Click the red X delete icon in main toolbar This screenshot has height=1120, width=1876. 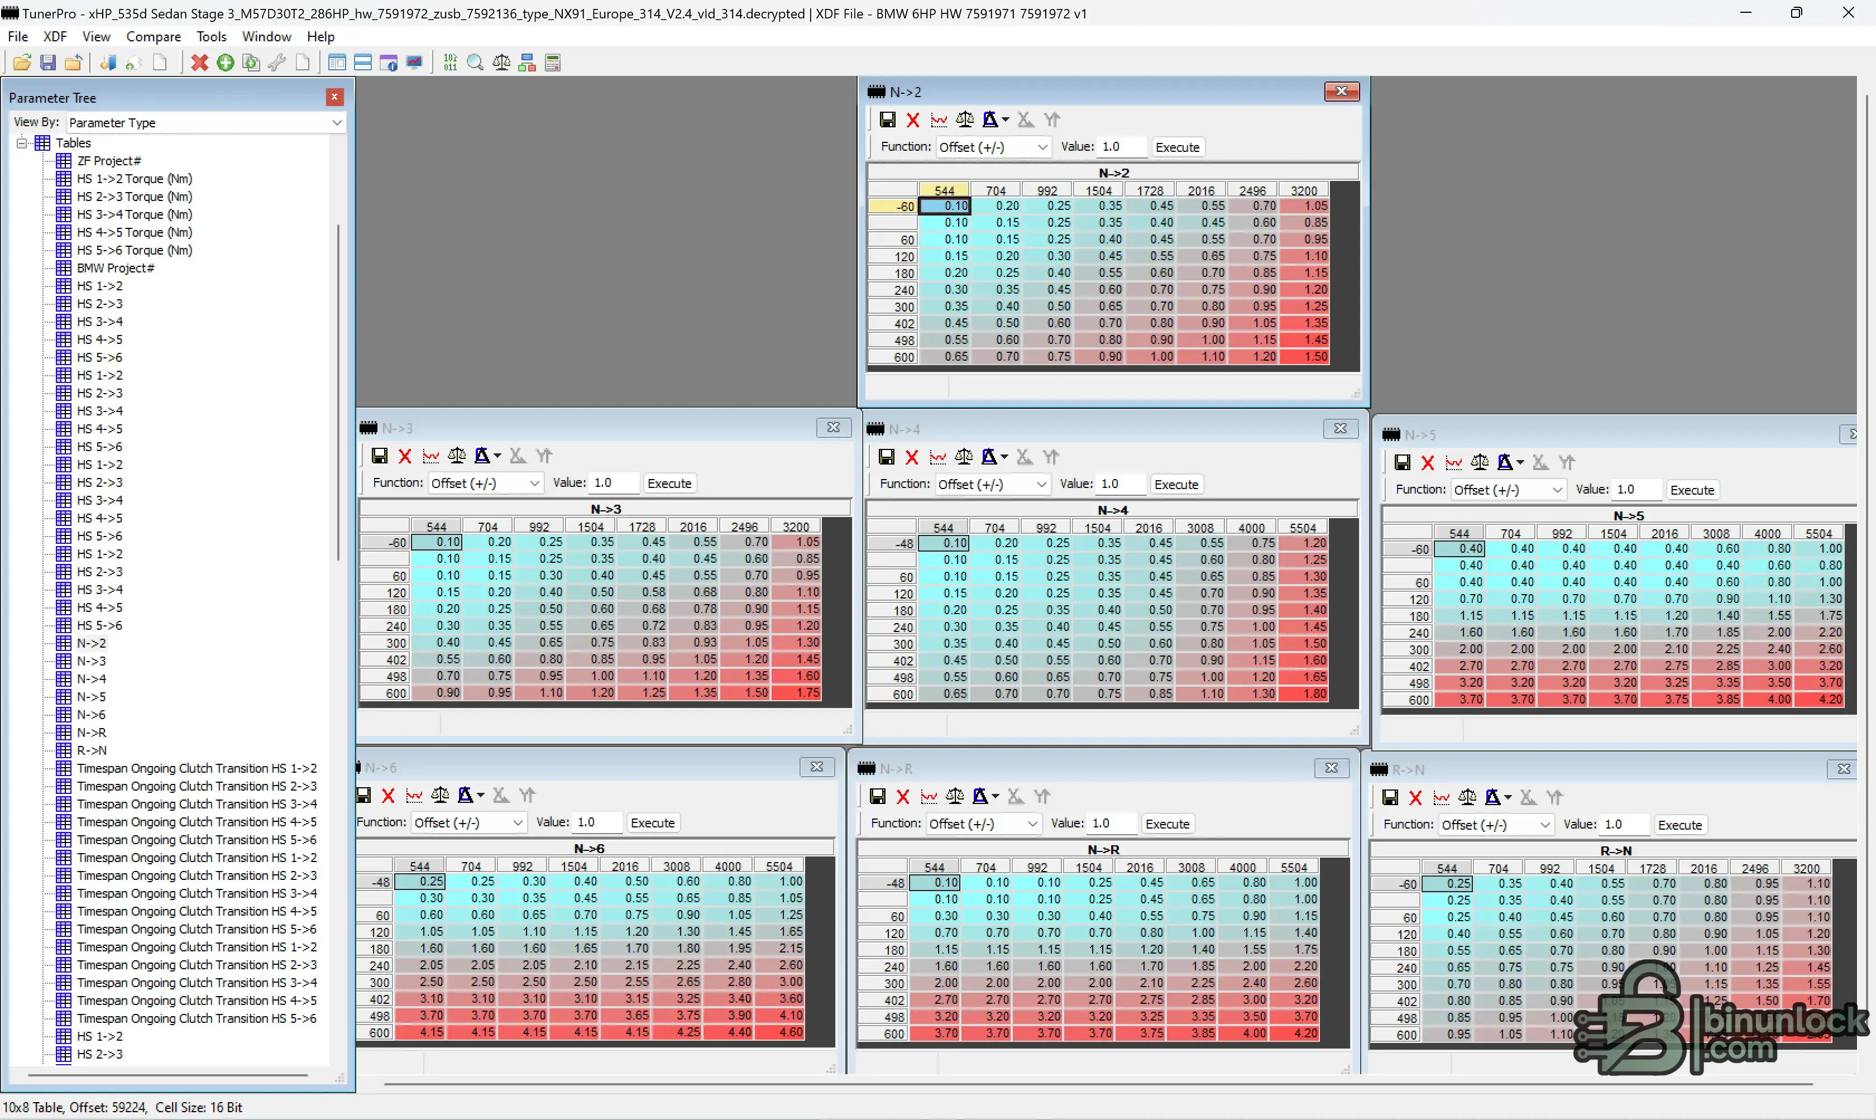tap(199, 63)
